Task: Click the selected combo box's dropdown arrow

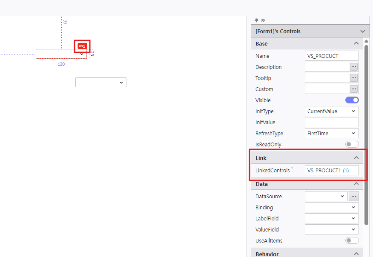Action: click(x=82, y=54)
